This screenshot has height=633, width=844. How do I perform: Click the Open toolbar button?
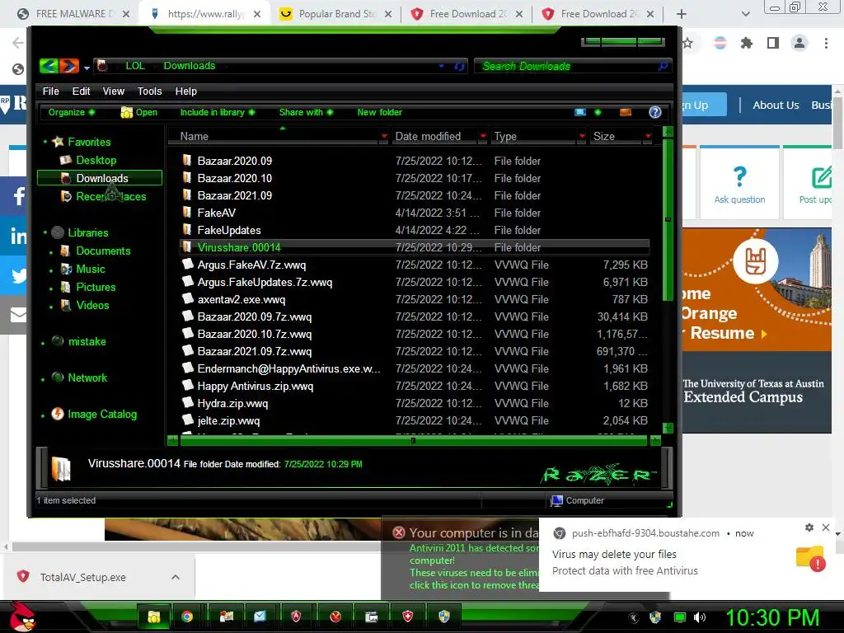[139, 112]
